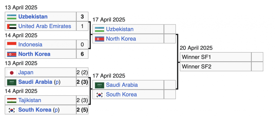Click Saudi Arabia's flag in the 17 April match
The width and height of the screenshot is (275, 122).
pos(100,85)
